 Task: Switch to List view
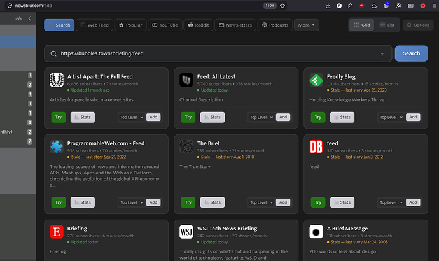coord(387,25)
